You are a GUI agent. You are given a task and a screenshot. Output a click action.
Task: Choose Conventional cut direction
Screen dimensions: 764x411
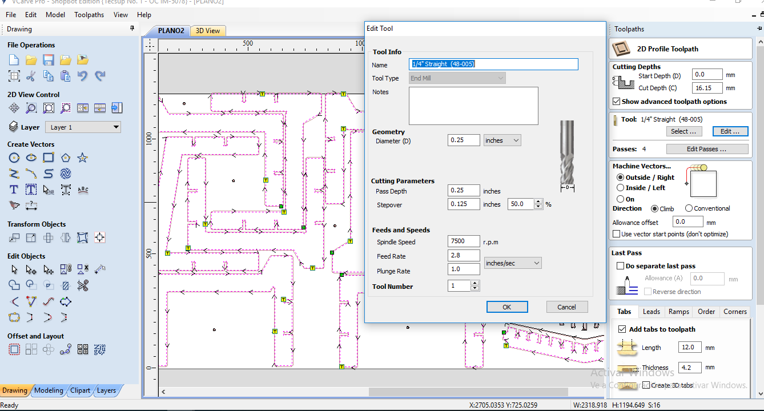click(689, 208)
